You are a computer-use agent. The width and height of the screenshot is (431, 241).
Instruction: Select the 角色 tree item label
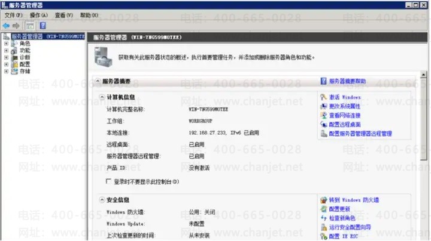pos(25,44)
